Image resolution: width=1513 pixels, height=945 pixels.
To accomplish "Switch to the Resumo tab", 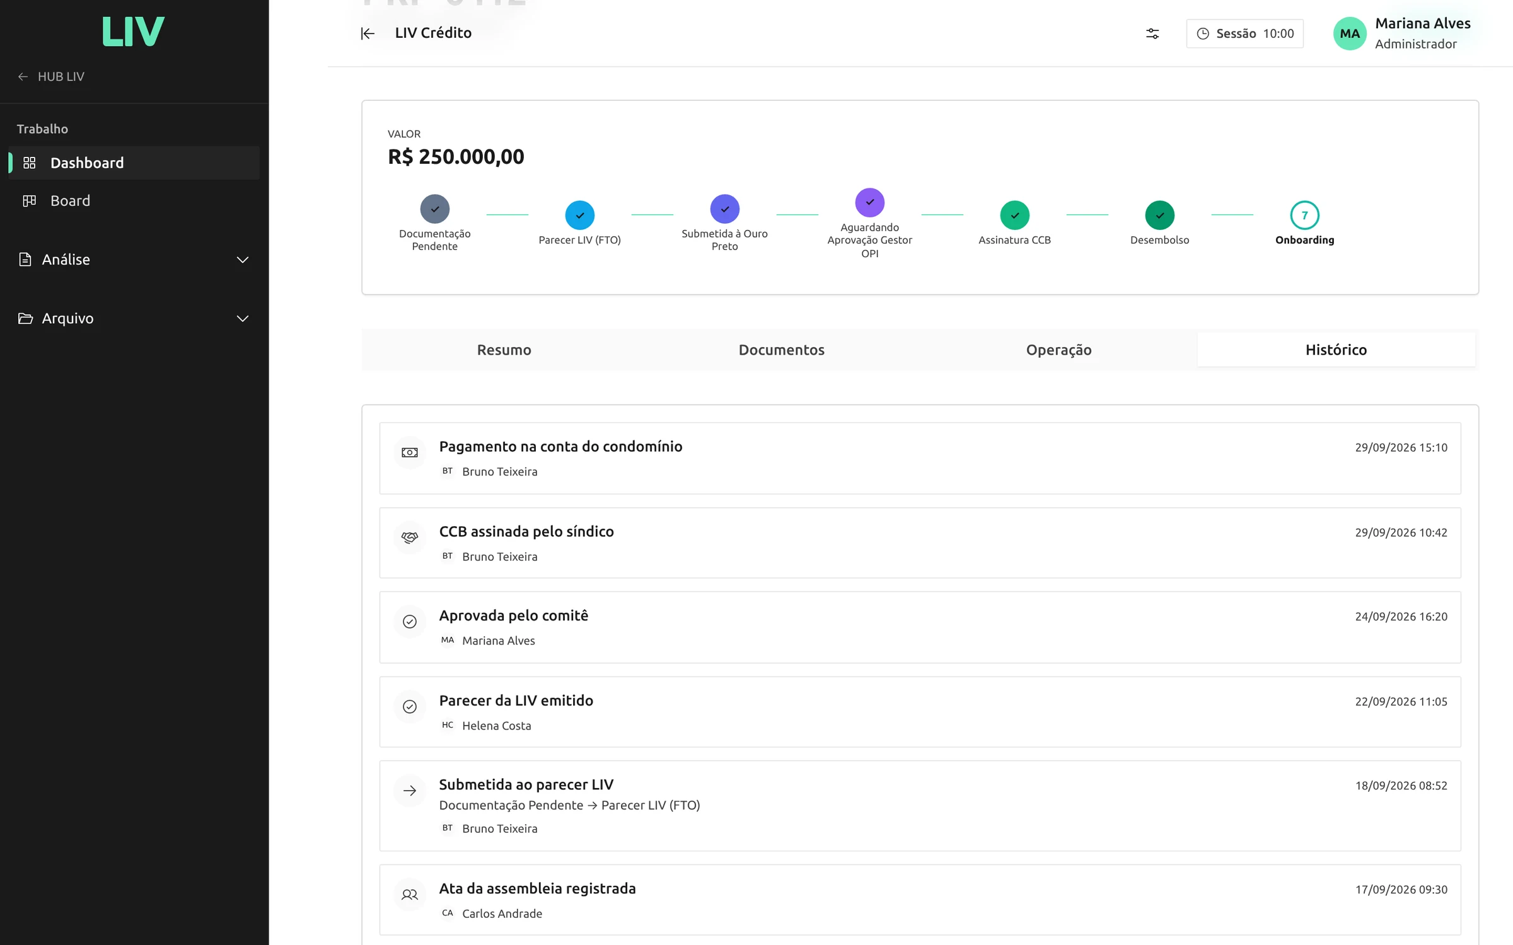I will 504,350.
